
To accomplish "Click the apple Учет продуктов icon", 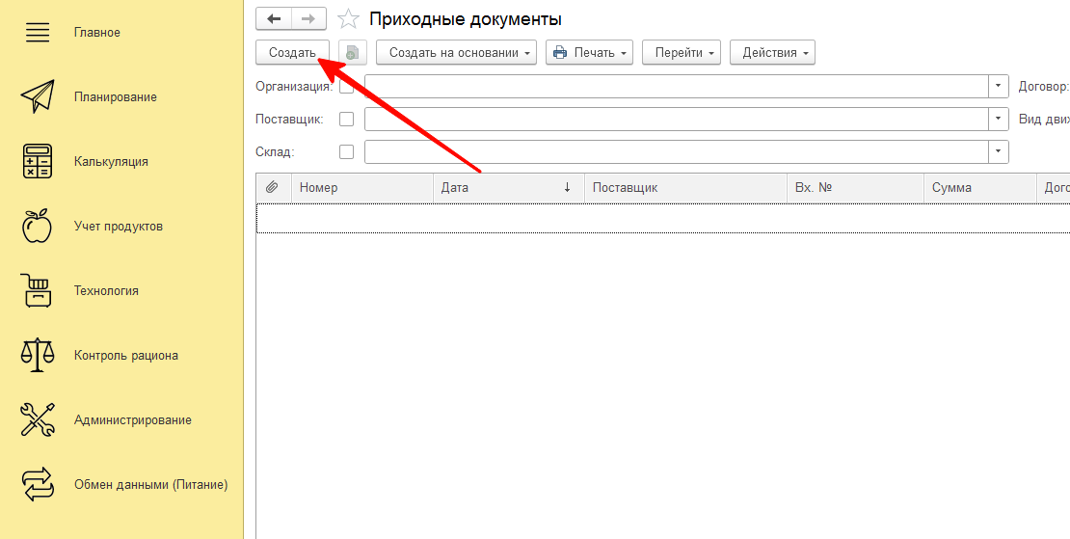I will 37,226.
